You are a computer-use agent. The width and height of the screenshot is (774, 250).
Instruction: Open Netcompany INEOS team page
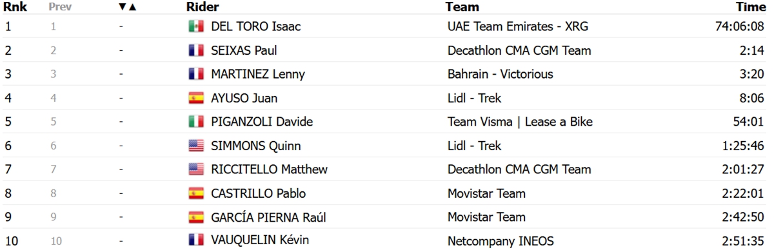(x=501, y=241)
